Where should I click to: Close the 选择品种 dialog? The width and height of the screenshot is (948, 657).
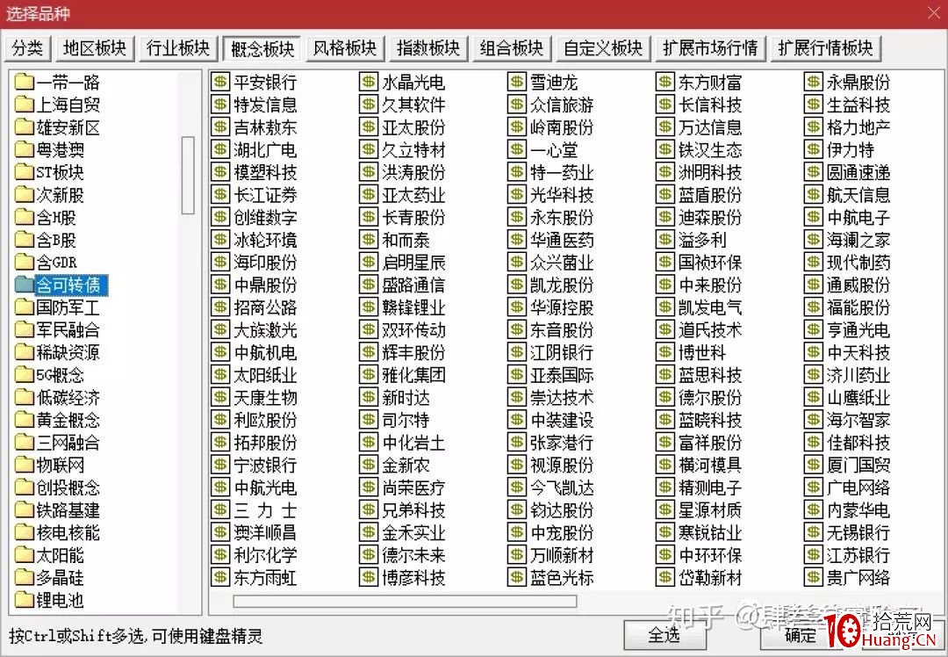933,12
